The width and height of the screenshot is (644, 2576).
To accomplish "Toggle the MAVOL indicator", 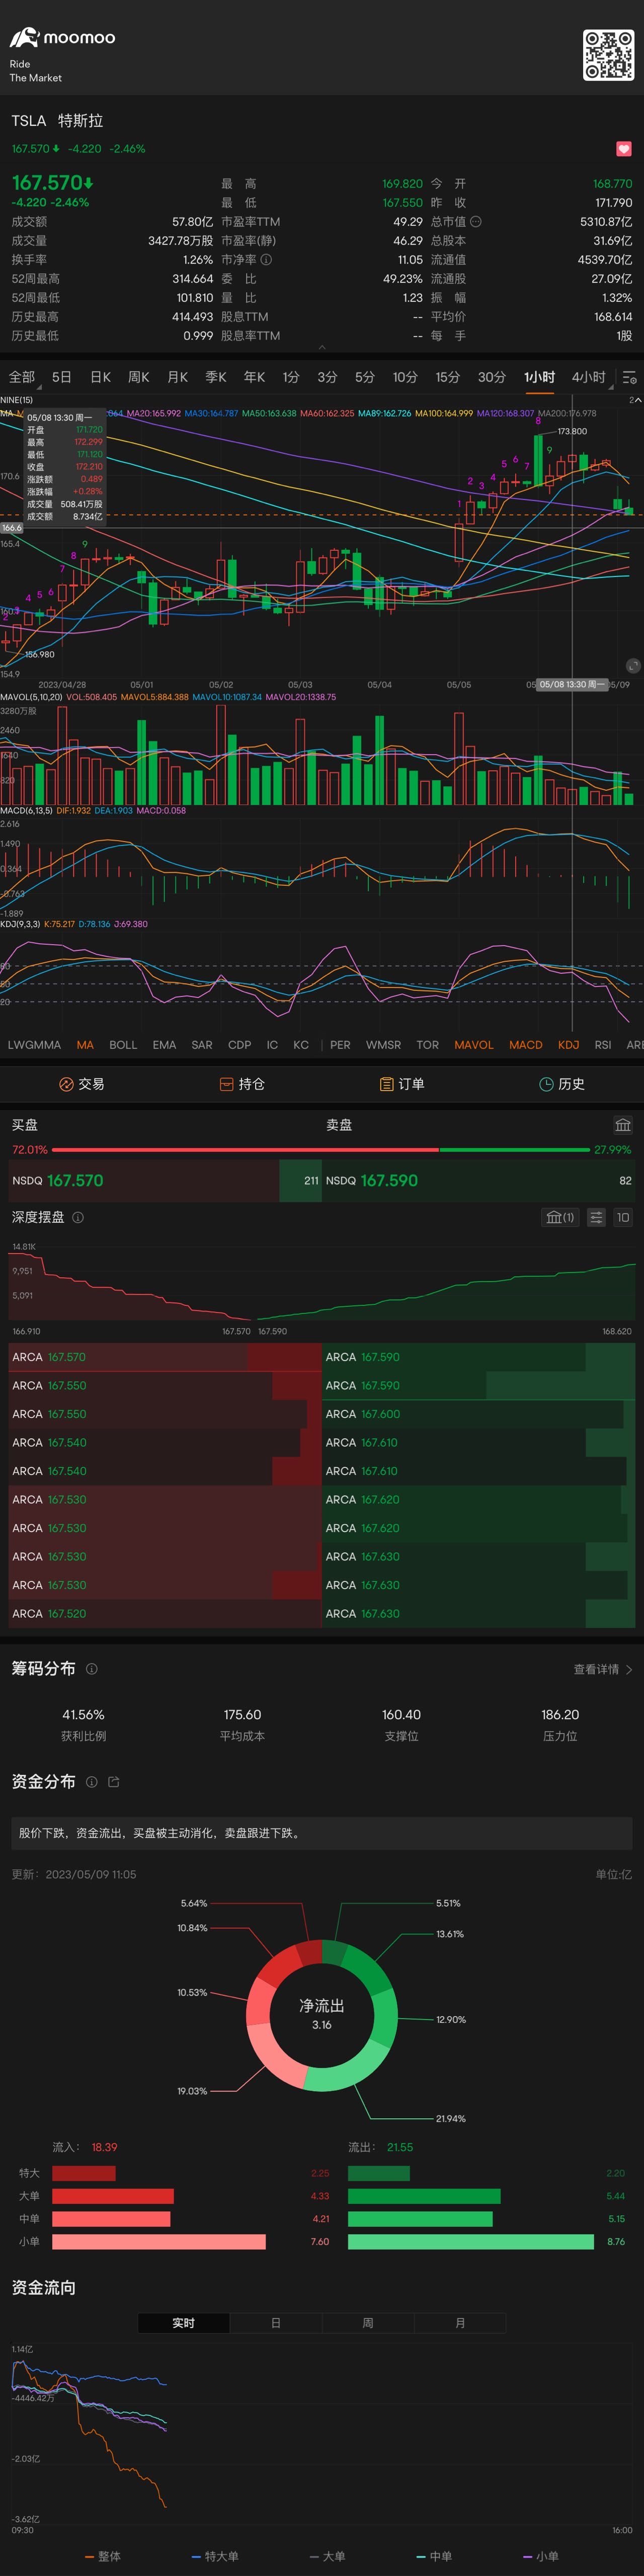I will (474, 1045).
